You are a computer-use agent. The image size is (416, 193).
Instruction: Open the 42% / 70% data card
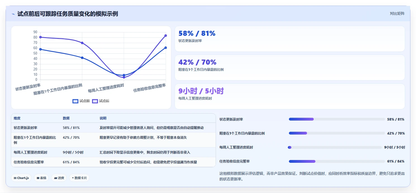point(290,67)
